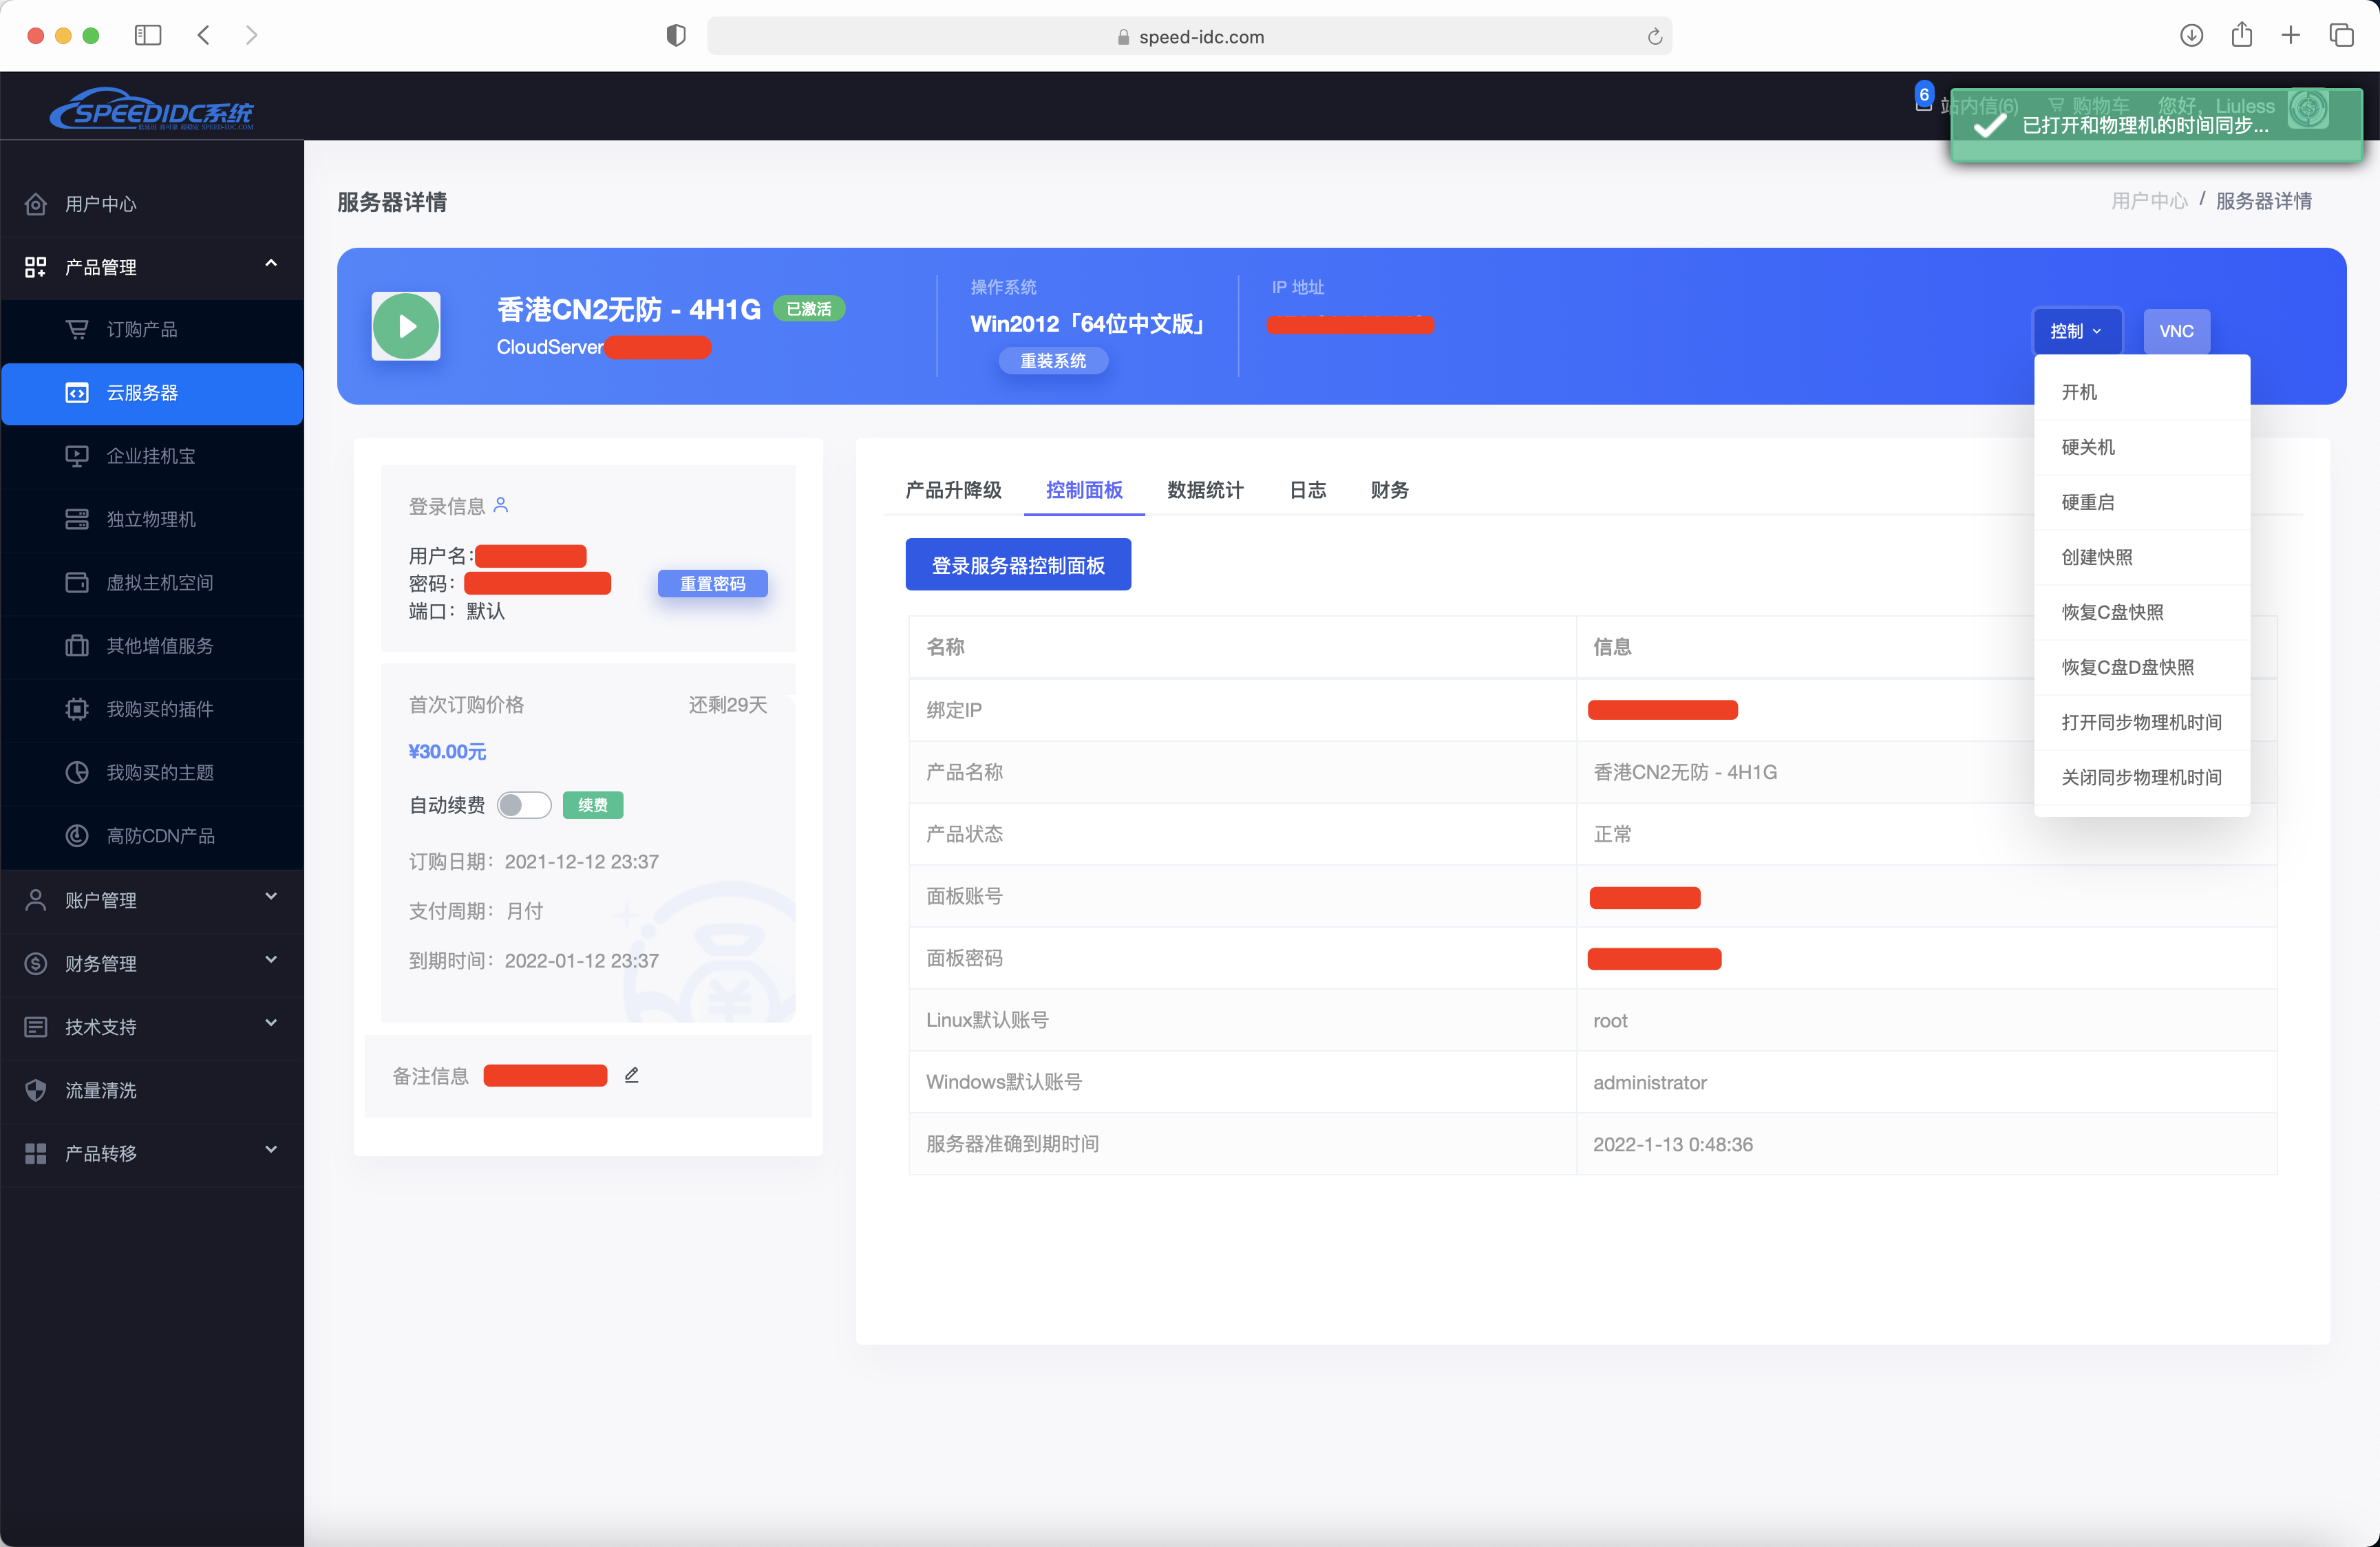Click the green 续费 button
The image size is (2380, 1547).
click(x=593, y=805)
